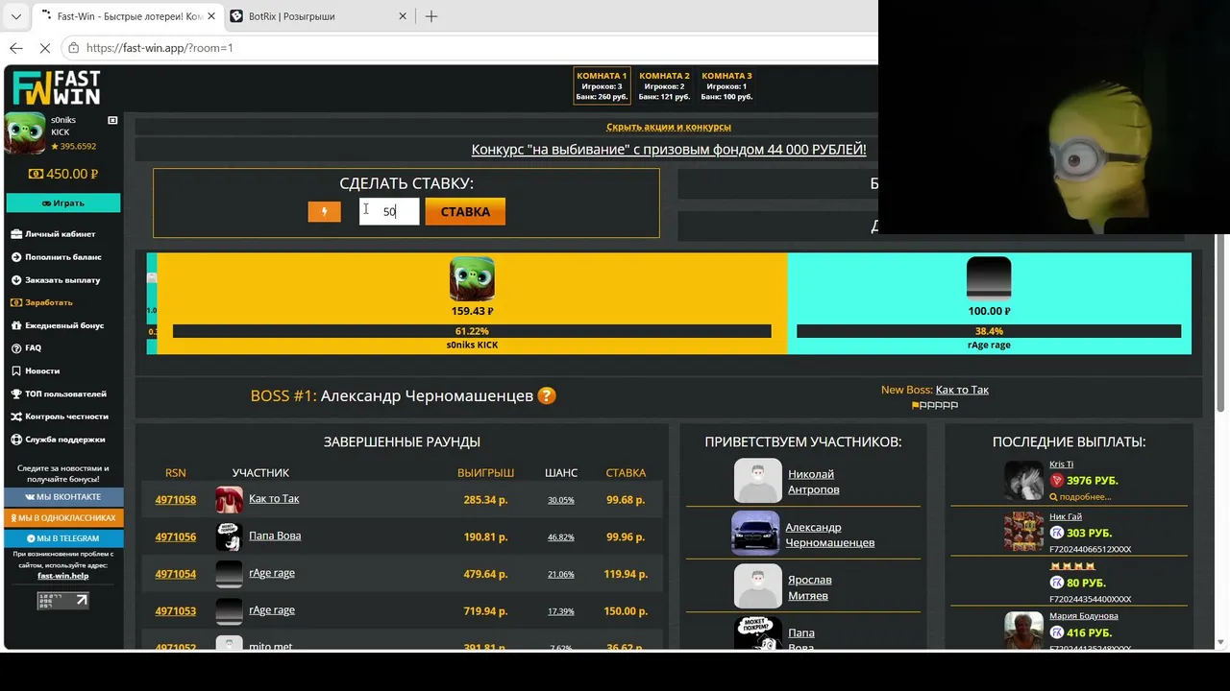This screenshot has width=1230, height=691.
Task: Open Александр Черномашенцев link in welcome list
Action: [829, 535]
